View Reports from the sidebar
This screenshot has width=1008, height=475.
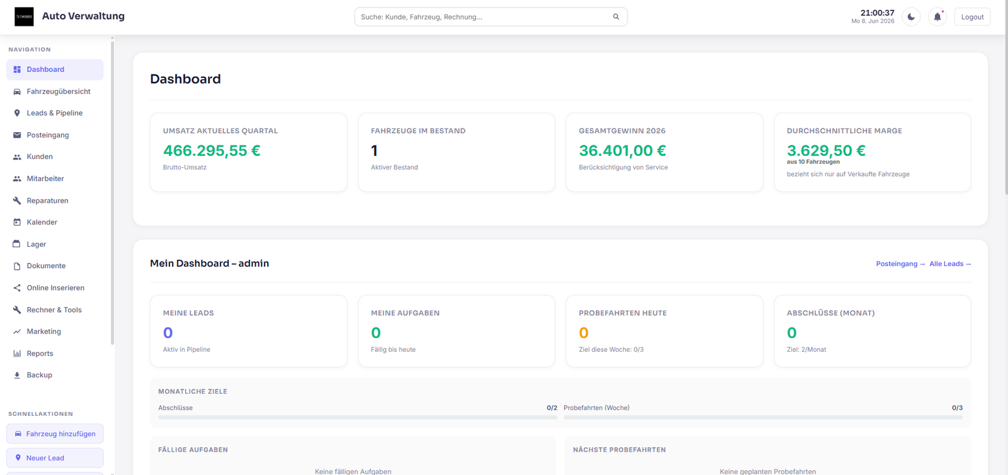click(x=55, y=354)
